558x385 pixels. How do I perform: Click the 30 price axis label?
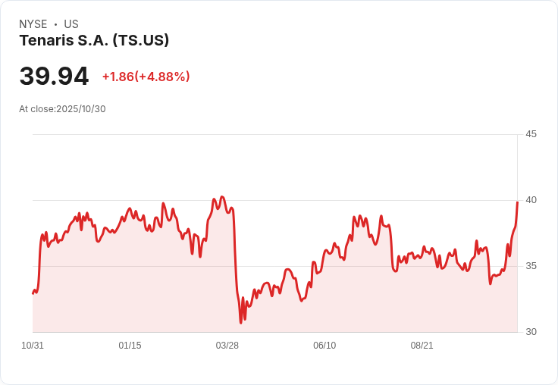pos(531,332)
